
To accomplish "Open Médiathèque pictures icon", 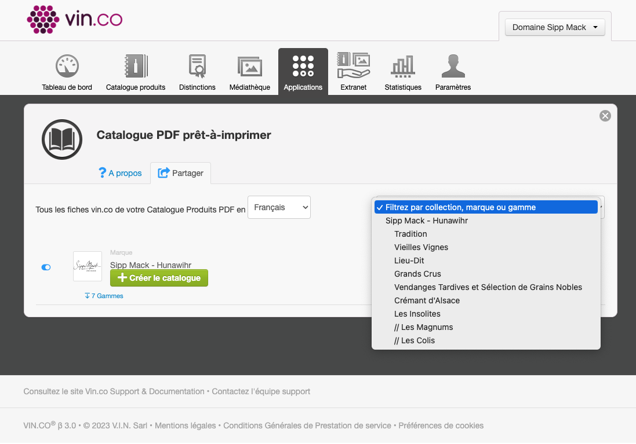I will click(x=249, y=67).
